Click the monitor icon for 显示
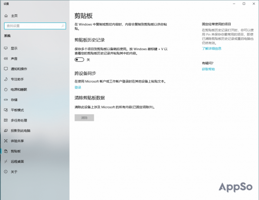The height and width of the screenshot is (200, 259). click(6, 48)
